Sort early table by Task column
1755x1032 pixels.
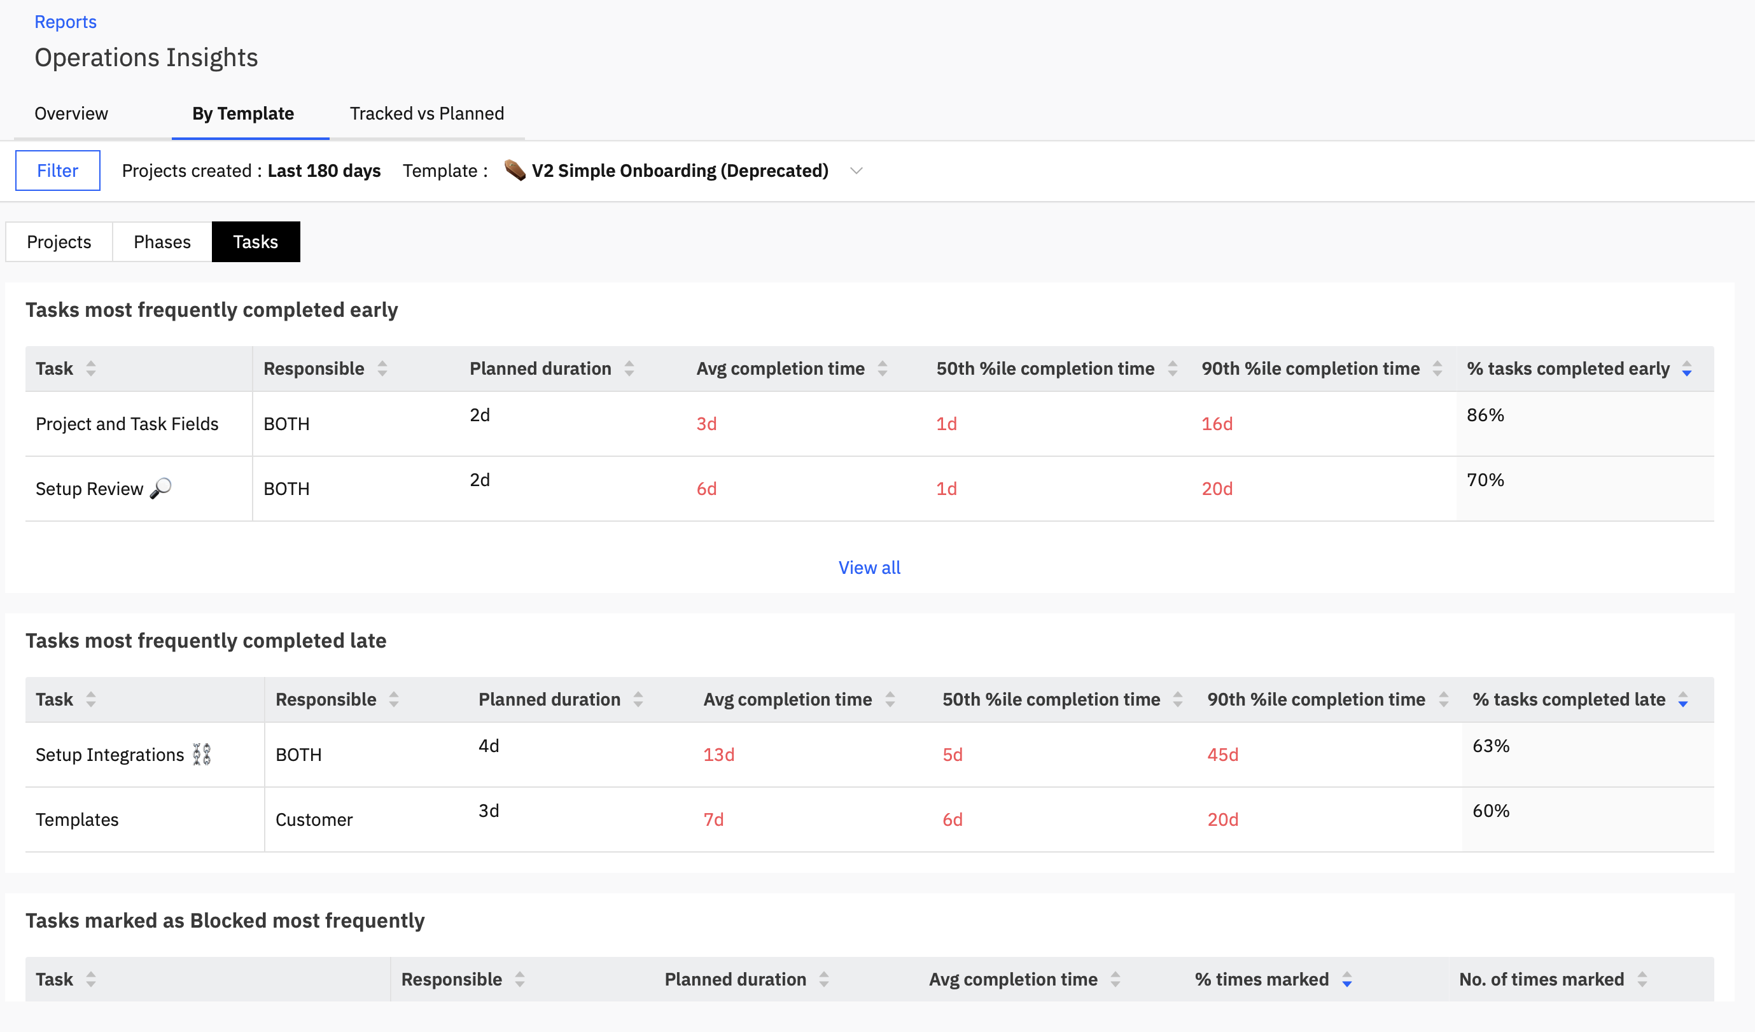pyautogui.click(x=90, y=368)
